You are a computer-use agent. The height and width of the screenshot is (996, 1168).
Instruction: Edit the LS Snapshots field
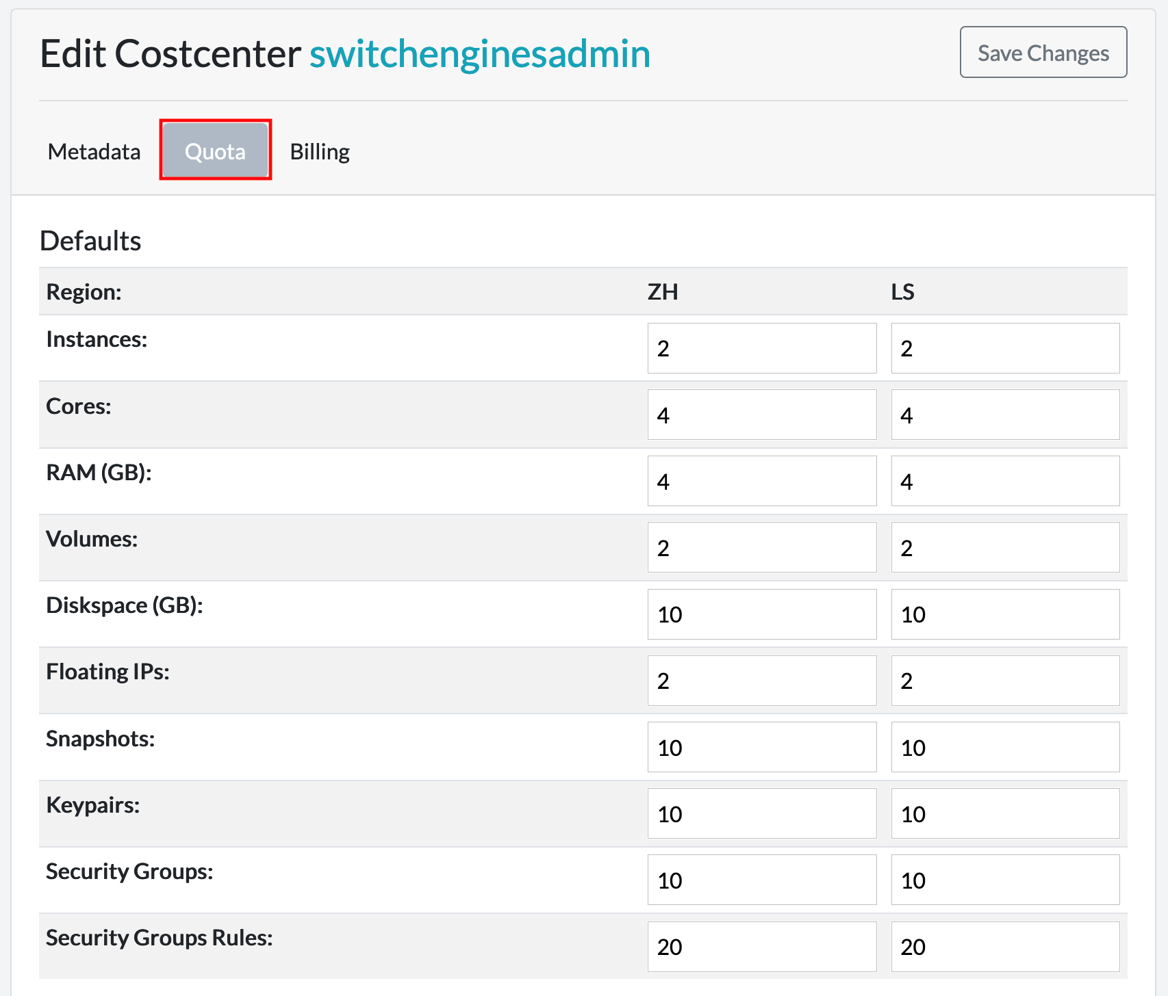tap(1005, 747)
